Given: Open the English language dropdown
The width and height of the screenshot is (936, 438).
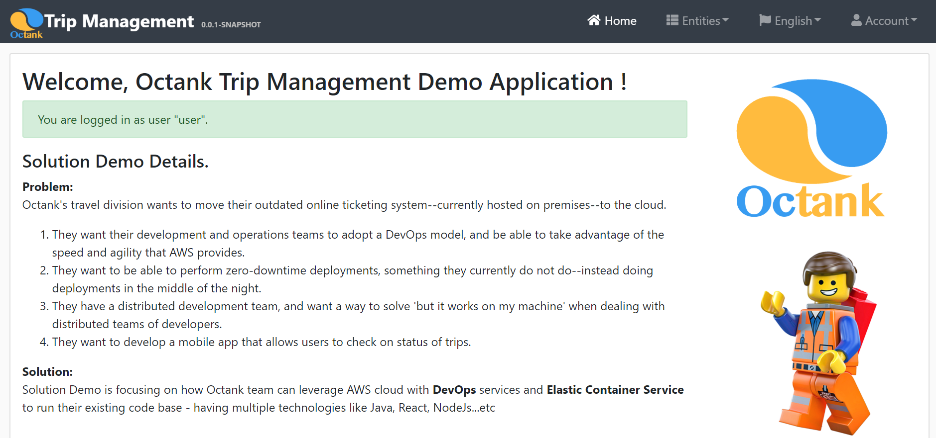Looking at the screenshot, I should pos(790,21).
